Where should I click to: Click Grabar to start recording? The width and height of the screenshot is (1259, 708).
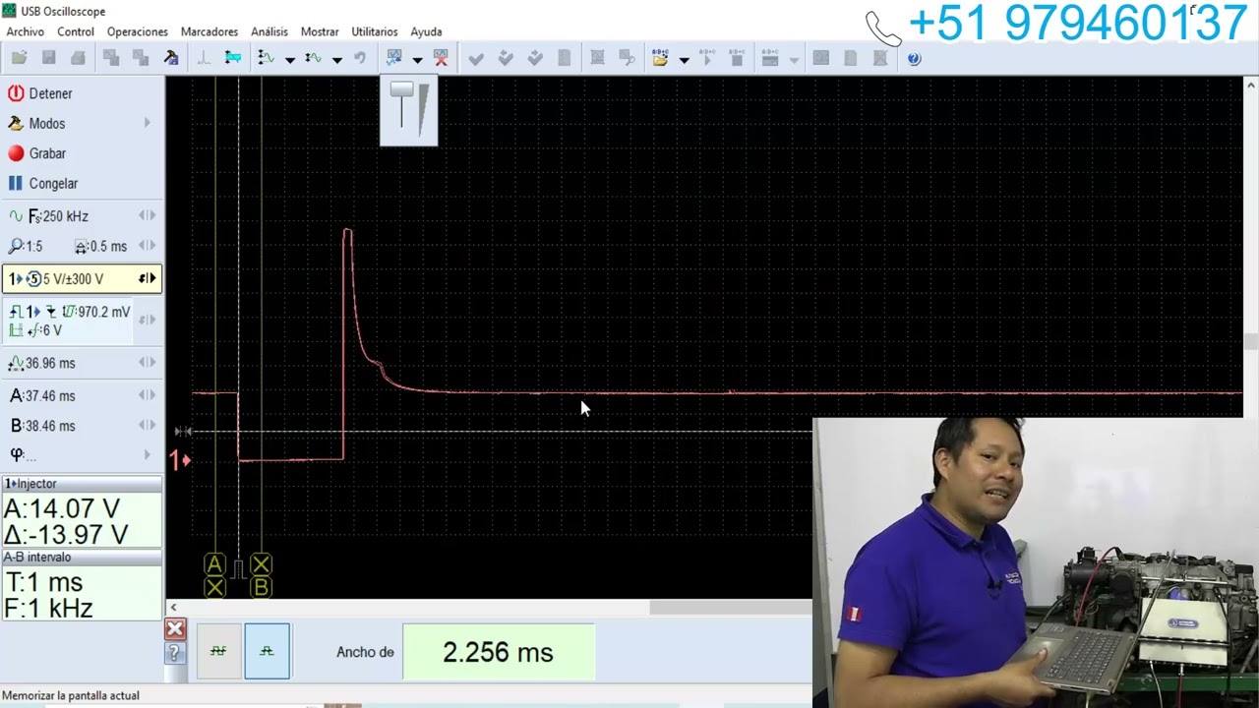[x=37, y=153]
